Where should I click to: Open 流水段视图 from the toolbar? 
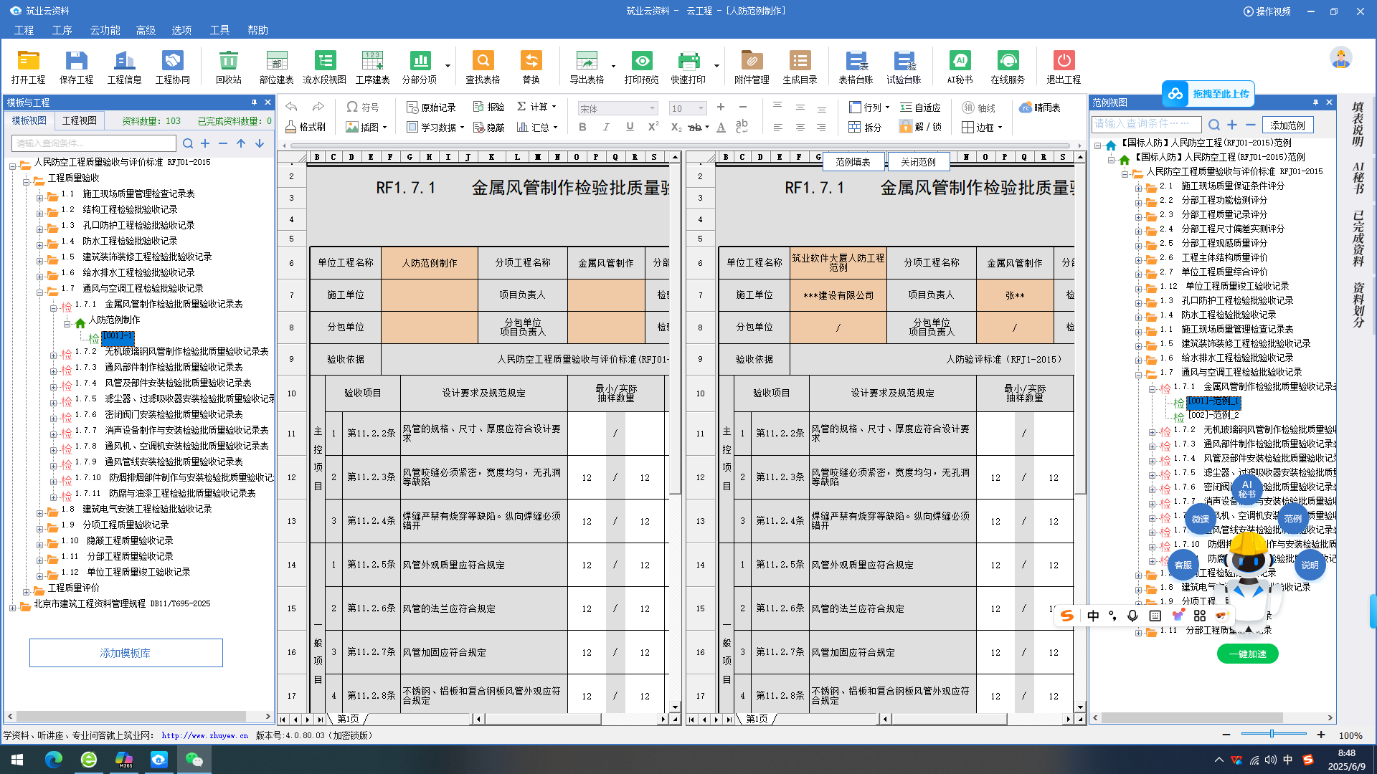(x=324, y=67)
